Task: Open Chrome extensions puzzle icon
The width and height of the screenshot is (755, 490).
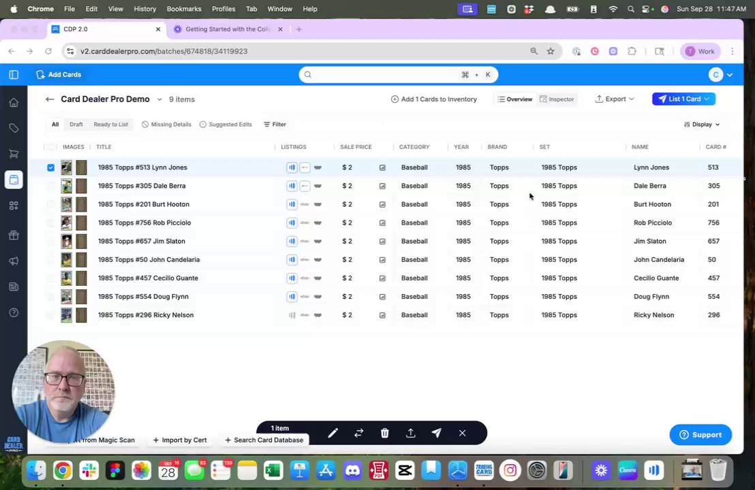Action: coord(632,51)
